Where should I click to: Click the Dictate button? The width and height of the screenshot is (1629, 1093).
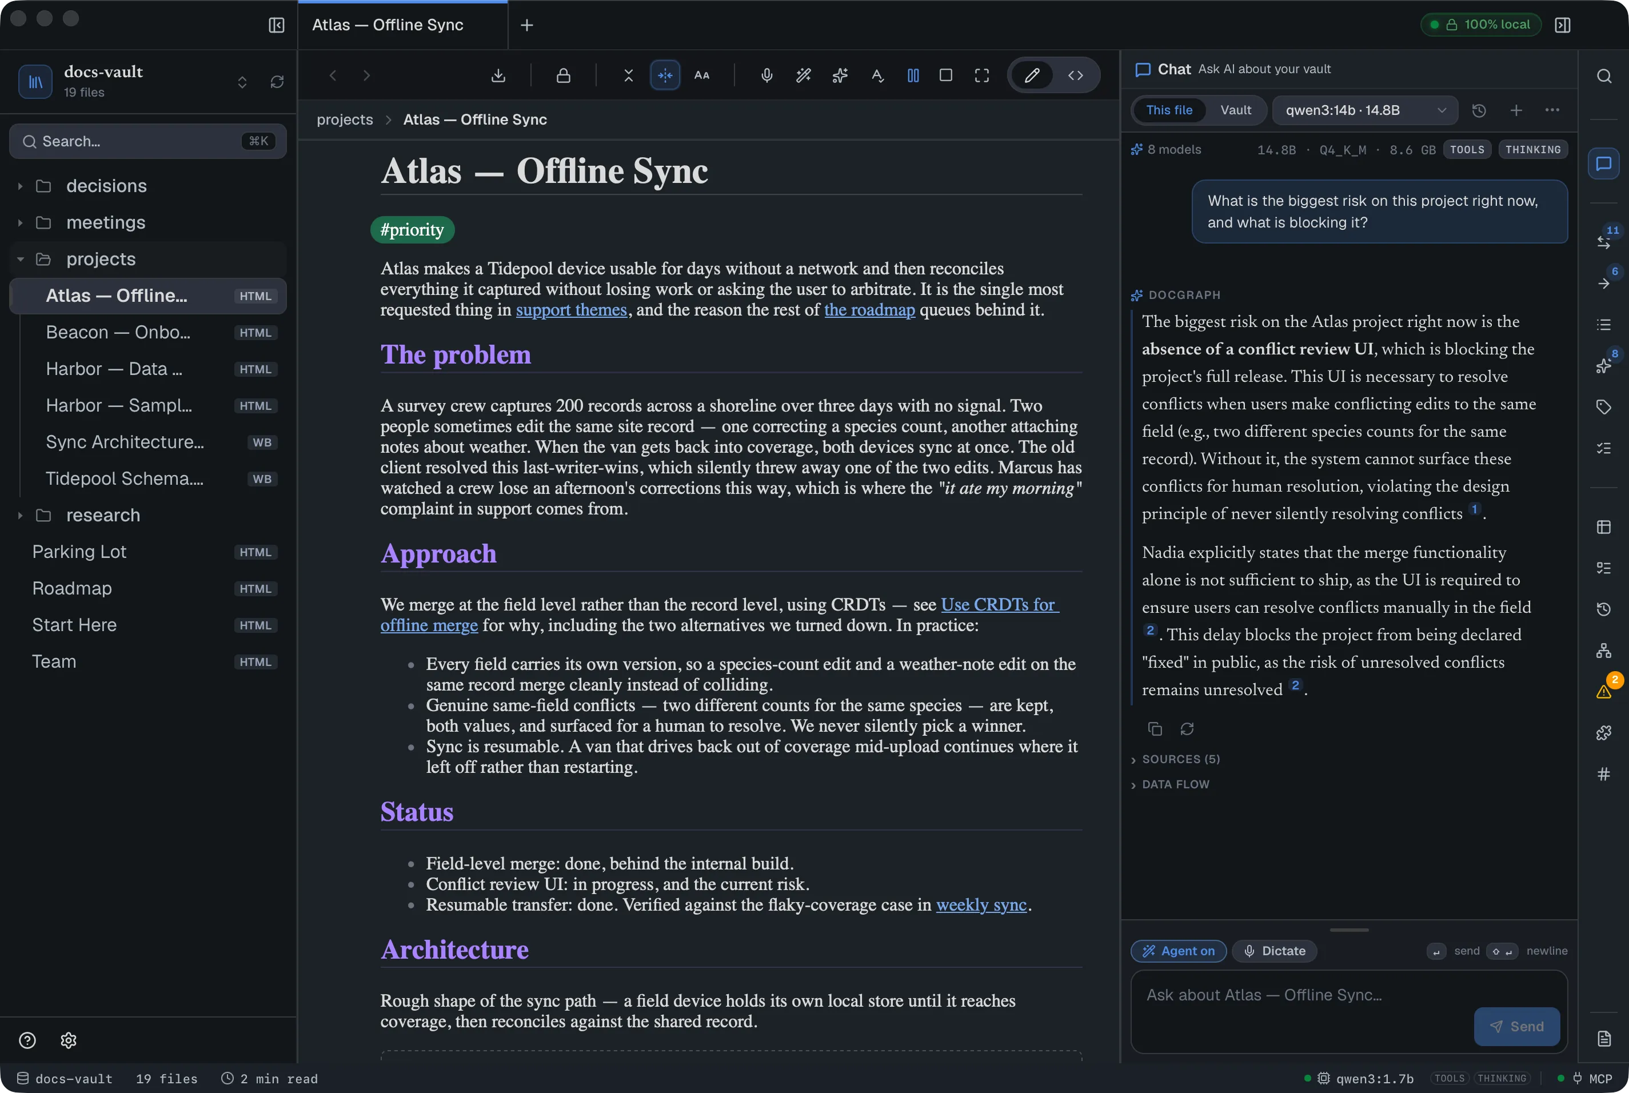[x=1273, y=951]
